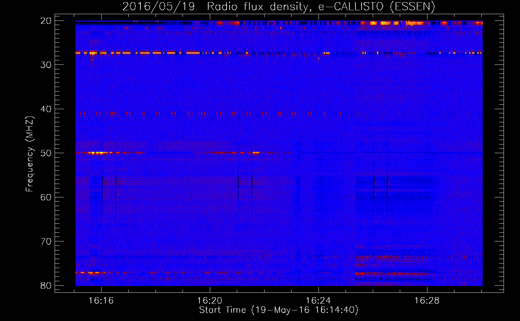Click the plot title "Radio flux density, e-CALLISTO (ESSEN)"
Image resolution: width=520 pixels, height=321 pixels.
click(x=321, y=7)
